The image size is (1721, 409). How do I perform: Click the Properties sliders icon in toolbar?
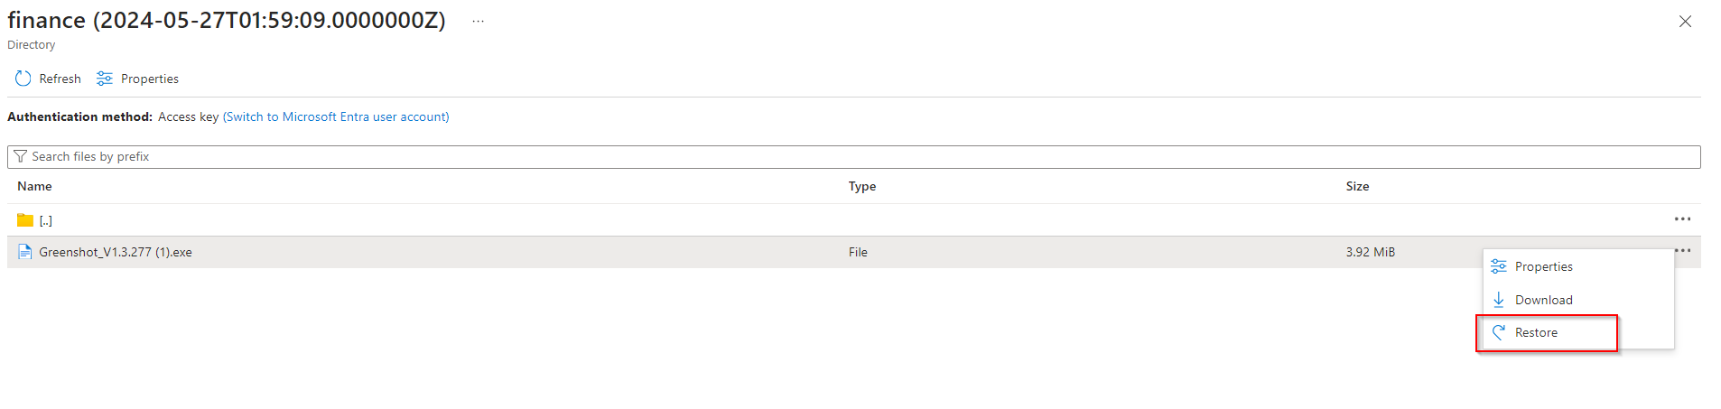coord(105,79)
